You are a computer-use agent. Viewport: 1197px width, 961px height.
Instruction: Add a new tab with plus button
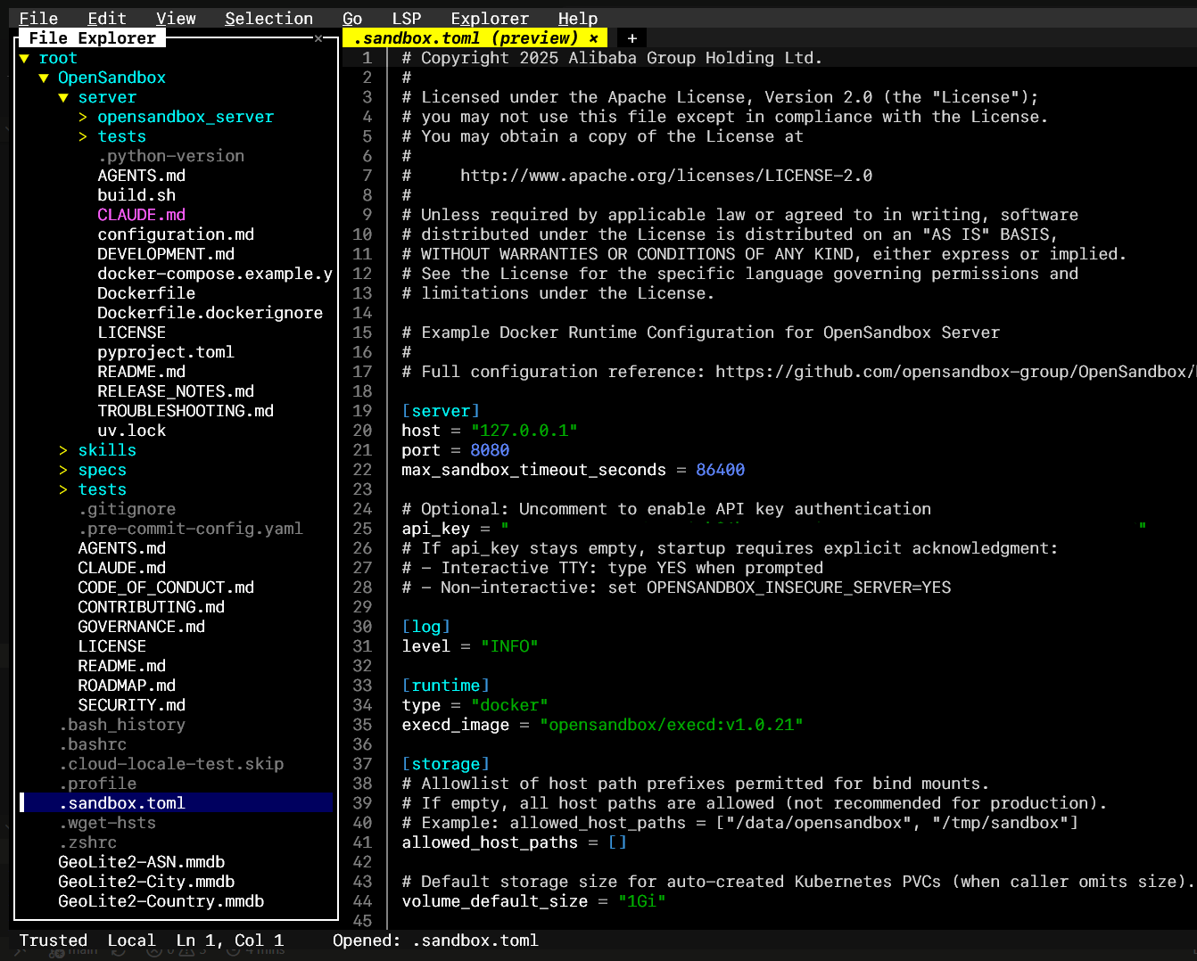pyautogui.click(x=632, y=38)
